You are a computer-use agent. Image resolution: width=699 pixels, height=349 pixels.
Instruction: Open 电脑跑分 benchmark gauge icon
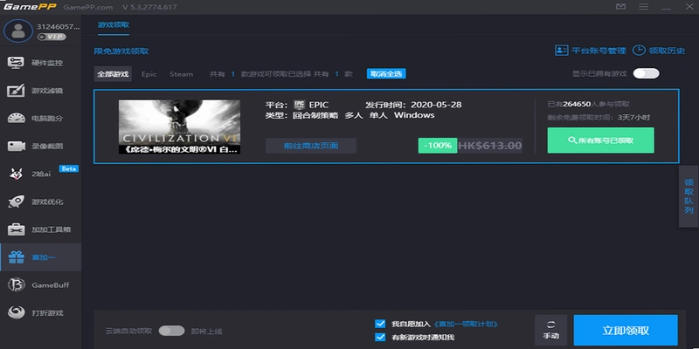16,119
